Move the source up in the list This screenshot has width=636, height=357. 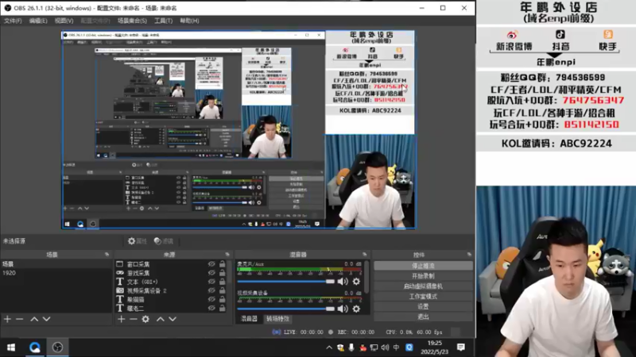161,319
